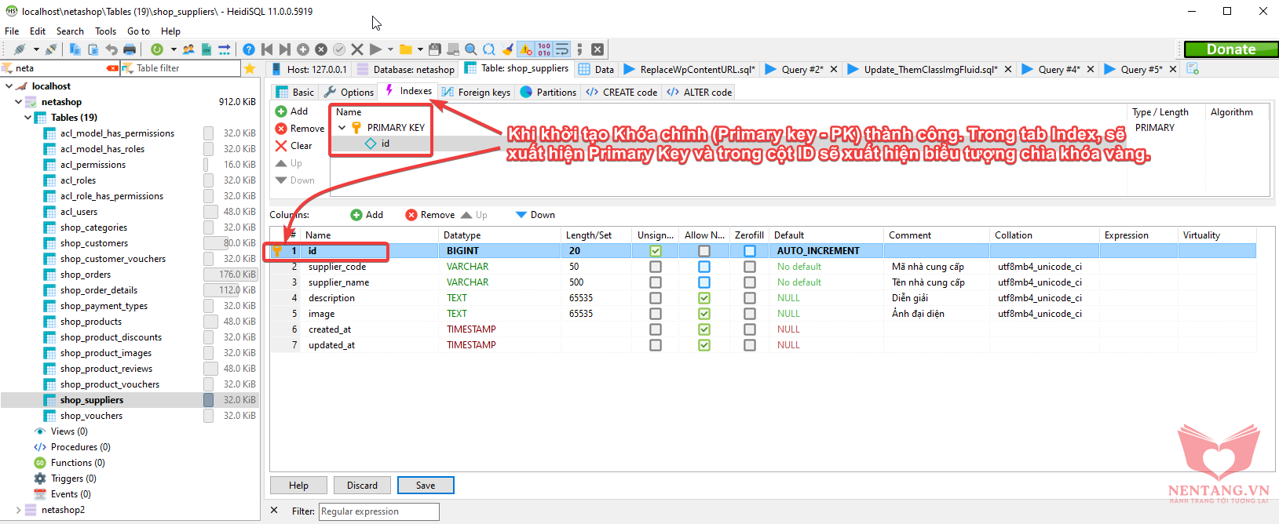
Task: Click the Filter regular expression input field
Action: click(x=378, y=511)
